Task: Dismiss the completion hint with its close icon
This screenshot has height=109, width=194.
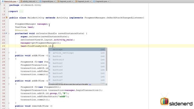Action: (106, 84)
